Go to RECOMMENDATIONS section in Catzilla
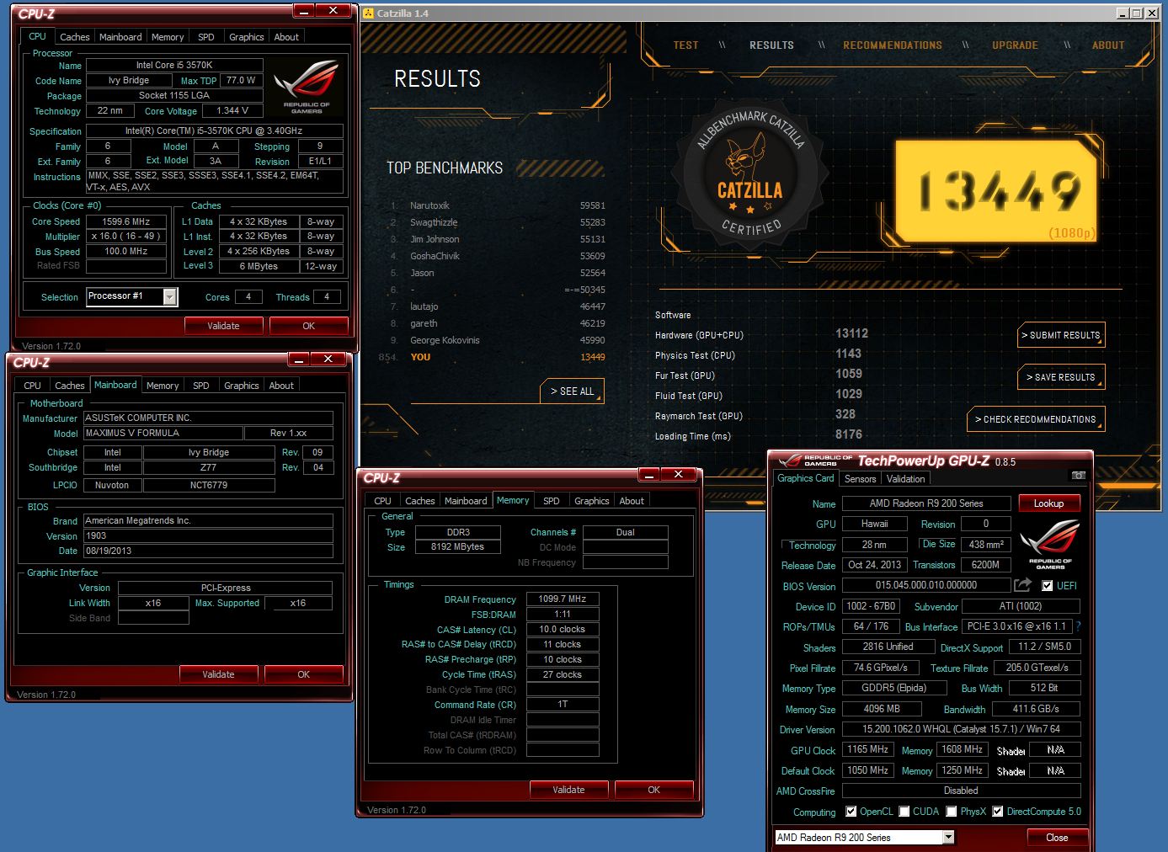Image resolution: width=1168 pixels, height=852 pixels. 893,45
